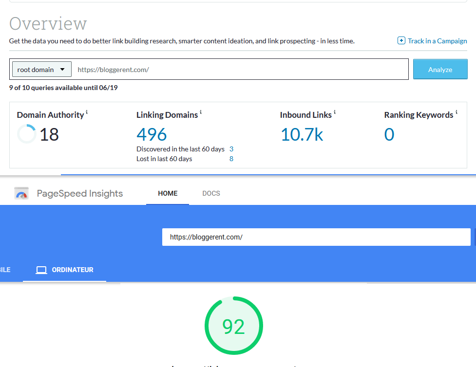
Task: Click the Lost in last 60 days text
Action: point(164,159)
